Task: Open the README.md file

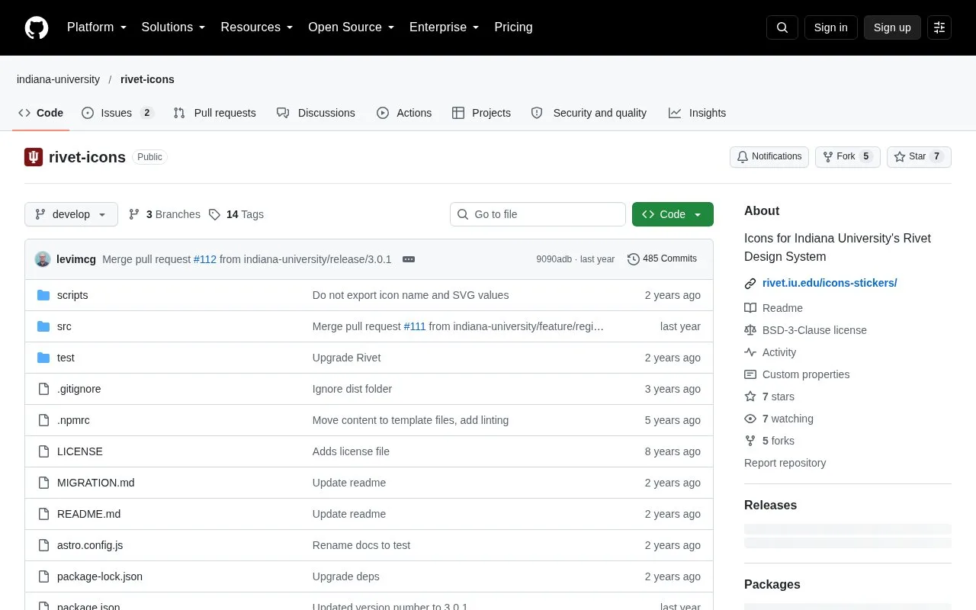Action: [x=88, y=514]
